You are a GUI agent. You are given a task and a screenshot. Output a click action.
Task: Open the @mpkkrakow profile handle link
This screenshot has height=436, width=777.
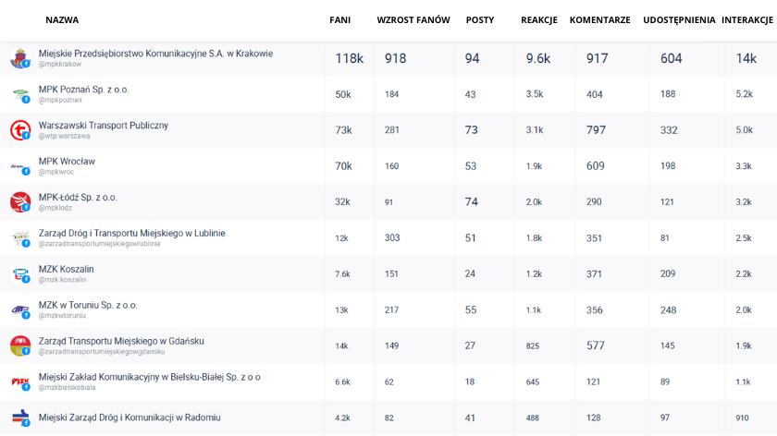[x=60, y=65]
